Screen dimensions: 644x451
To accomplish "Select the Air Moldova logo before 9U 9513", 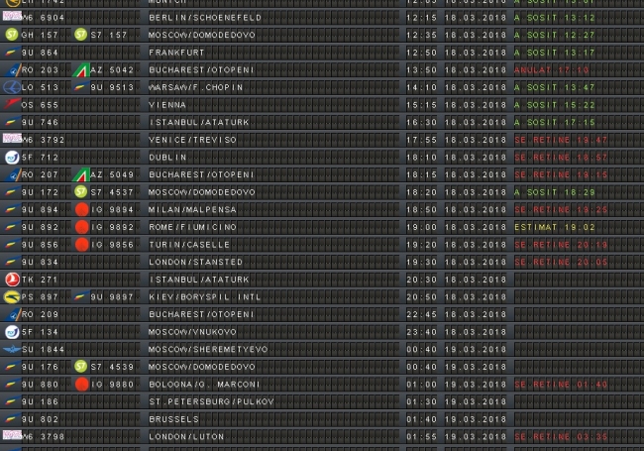I will [80, 87].
